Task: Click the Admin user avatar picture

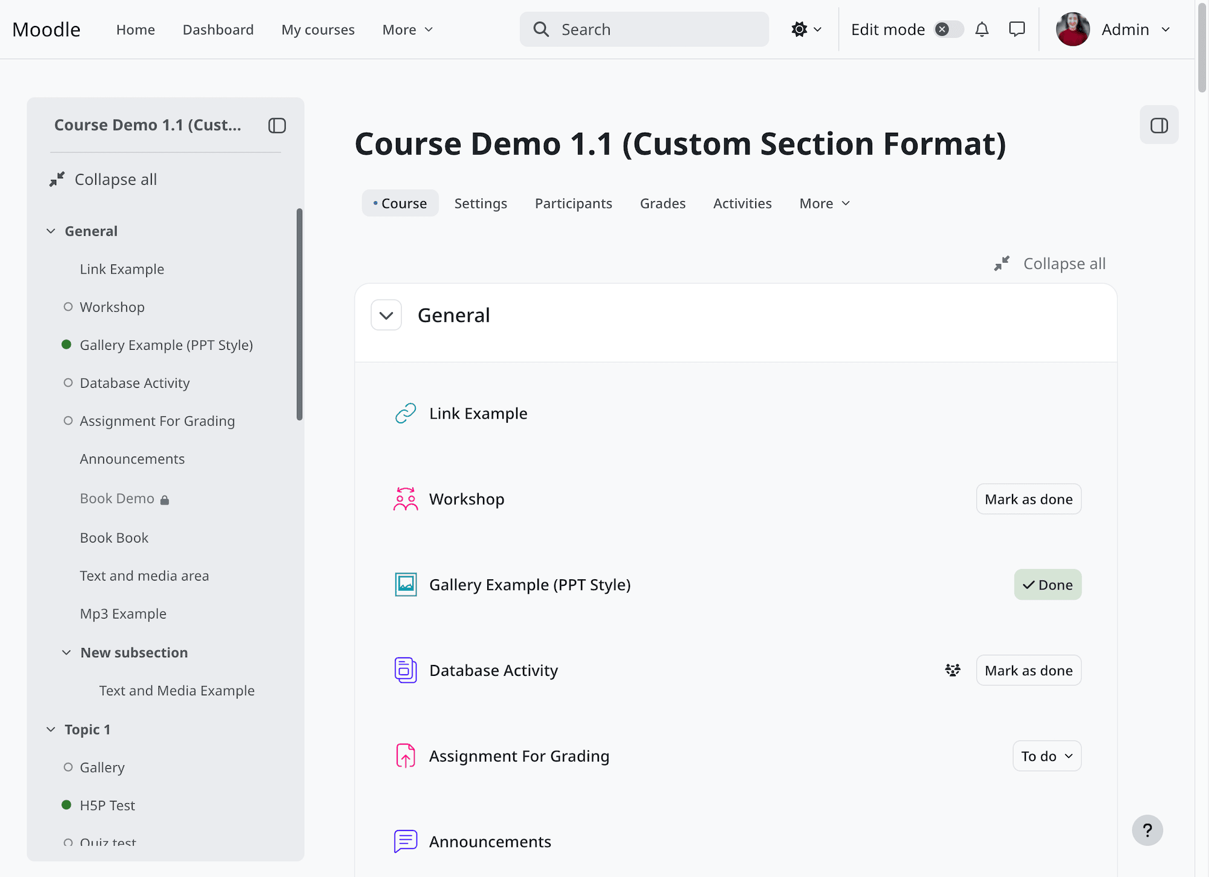Action: (1073, 30)
